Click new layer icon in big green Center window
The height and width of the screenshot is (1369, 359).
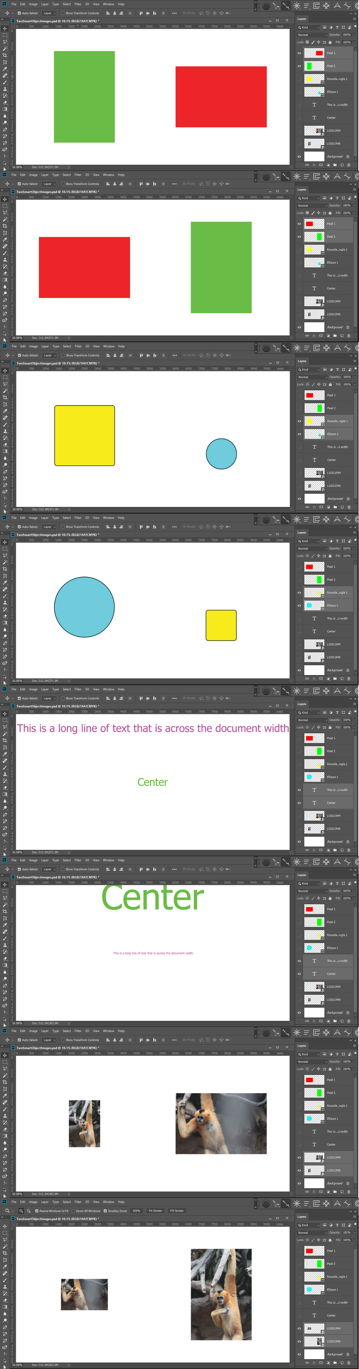[x=341, y=1021]
